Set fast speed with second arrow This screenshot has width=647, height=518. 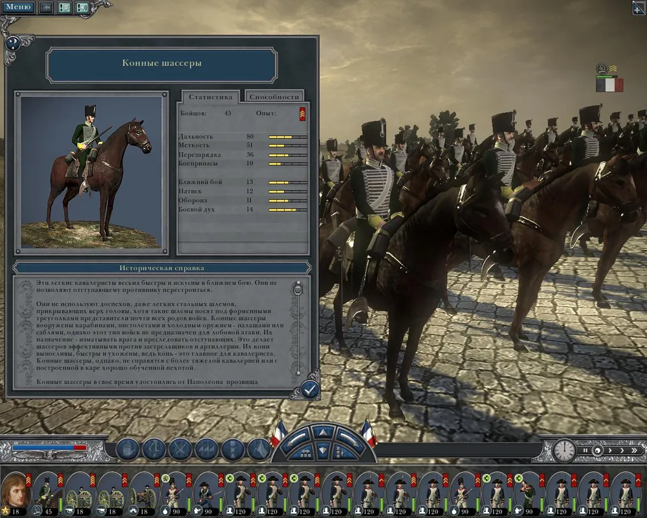[x=622, y=450]
